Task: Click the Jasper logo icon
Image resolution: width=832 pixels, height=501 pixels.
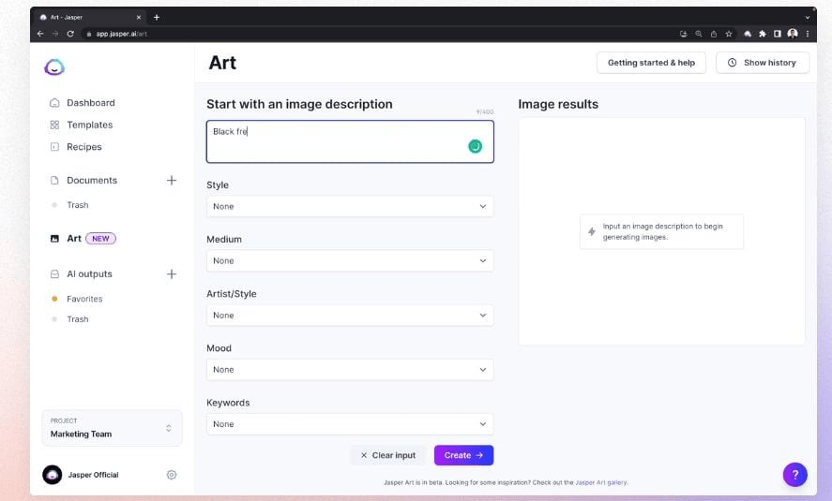Action: click(x=54, y=67)
